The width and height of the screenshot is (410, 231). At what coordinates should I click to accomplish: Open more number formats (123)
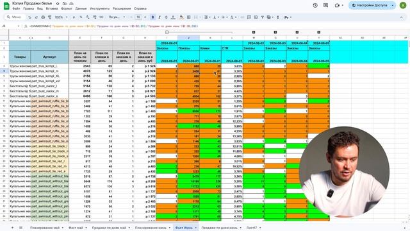coord(101,17)
